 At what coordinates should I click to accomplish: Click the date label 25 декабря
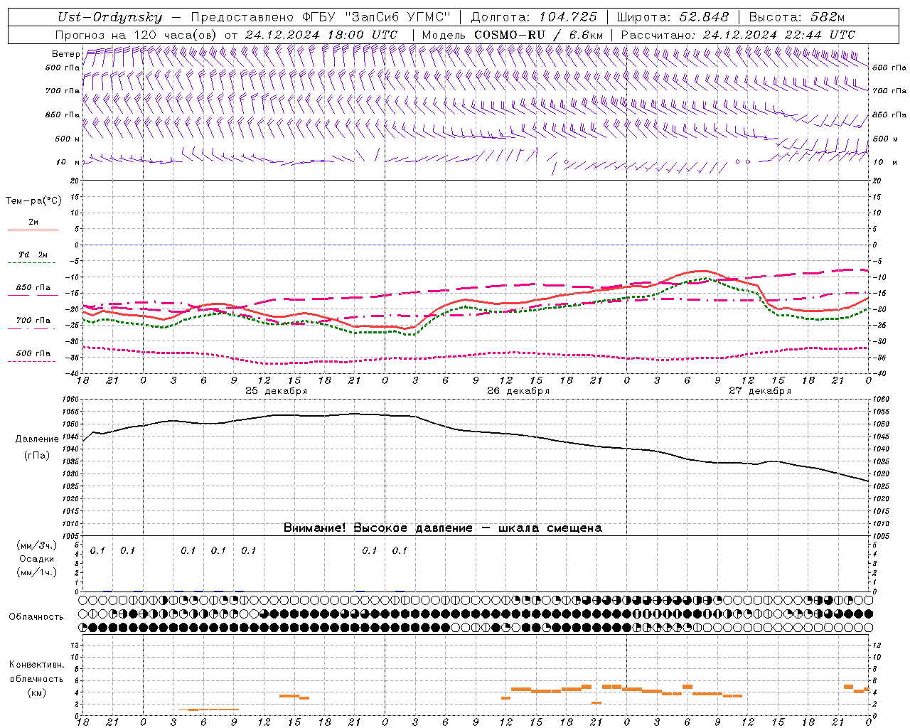point(277,391)
